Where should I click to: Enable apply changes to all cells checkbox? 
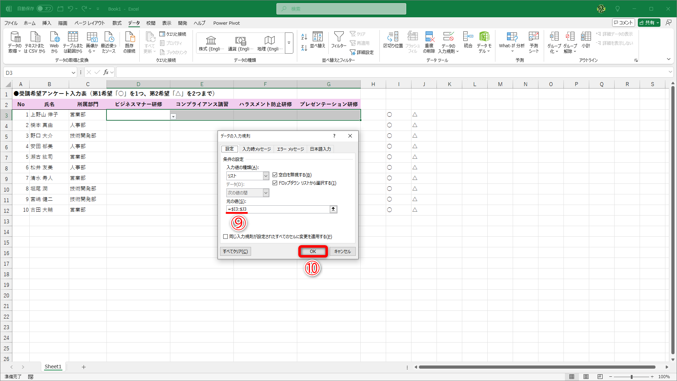coord(226,237)
